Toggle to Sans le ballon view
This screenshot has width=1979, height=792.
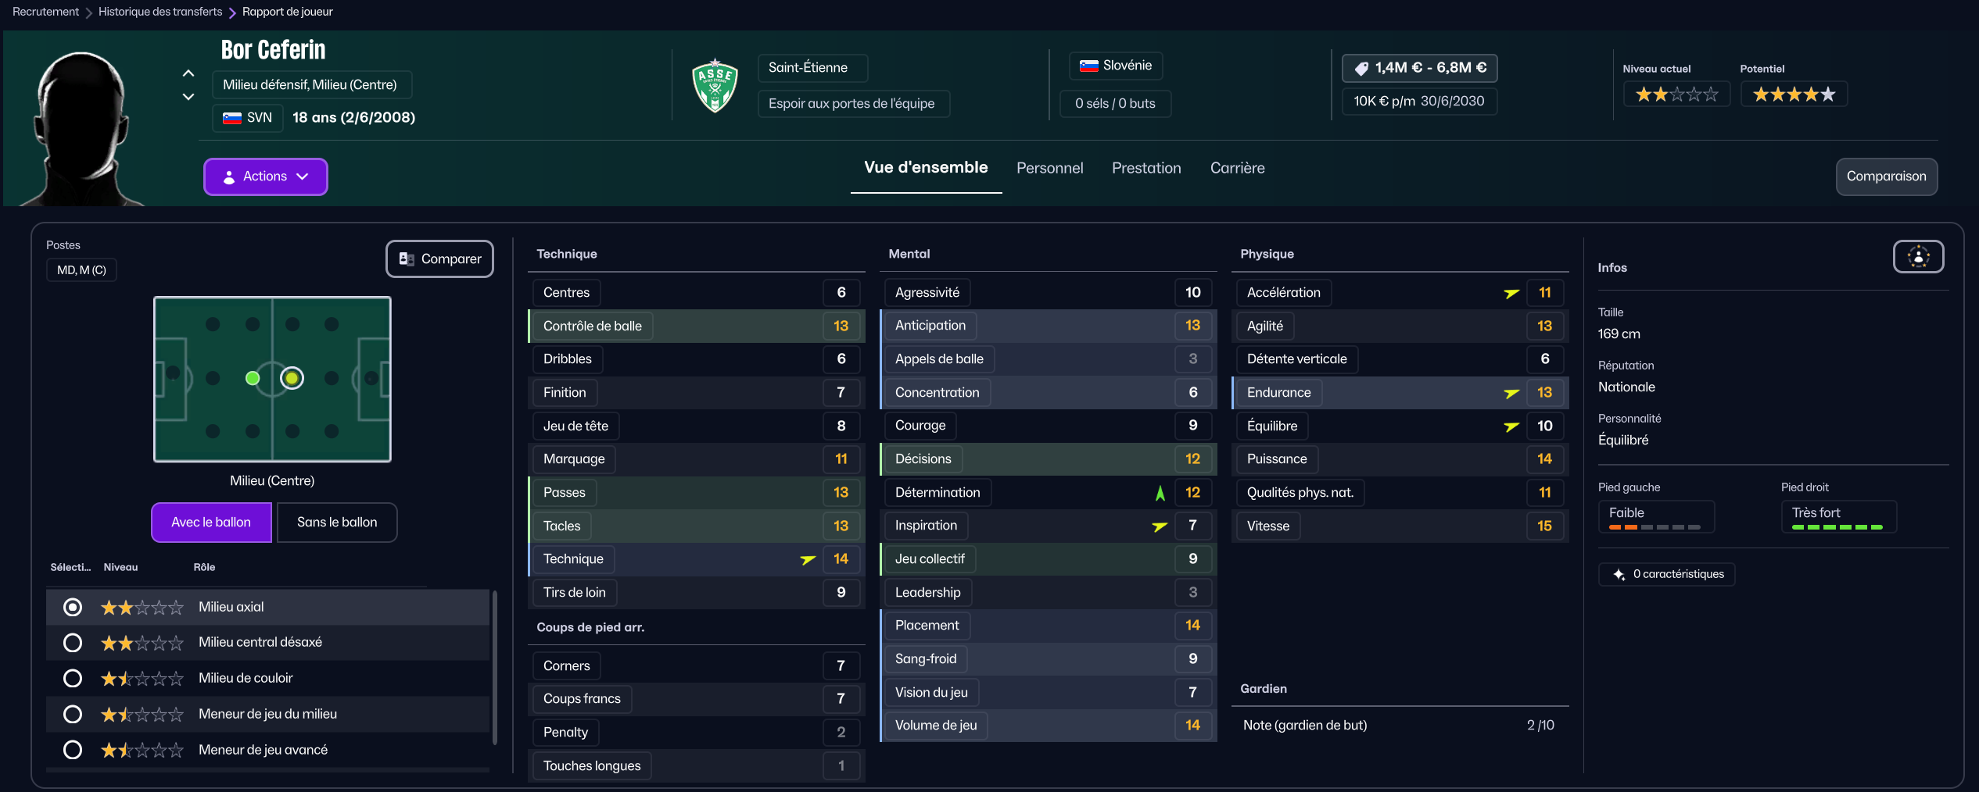(x=336, y=523)
